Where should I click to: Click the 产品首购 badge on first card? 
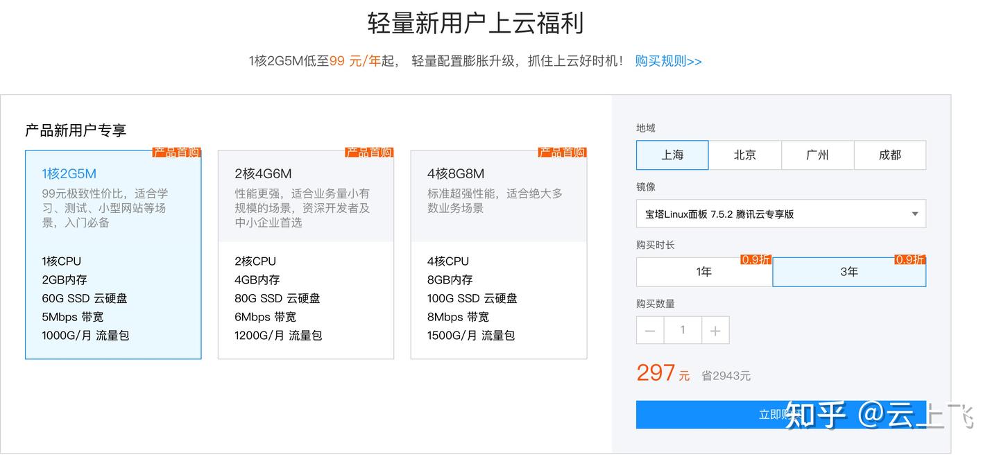coord(176,152)
